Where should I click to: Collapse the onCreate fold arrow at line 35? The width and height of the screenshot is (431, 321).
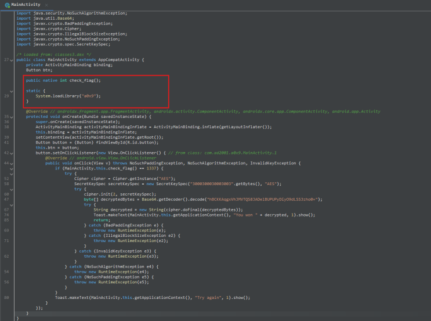[12, 117]
